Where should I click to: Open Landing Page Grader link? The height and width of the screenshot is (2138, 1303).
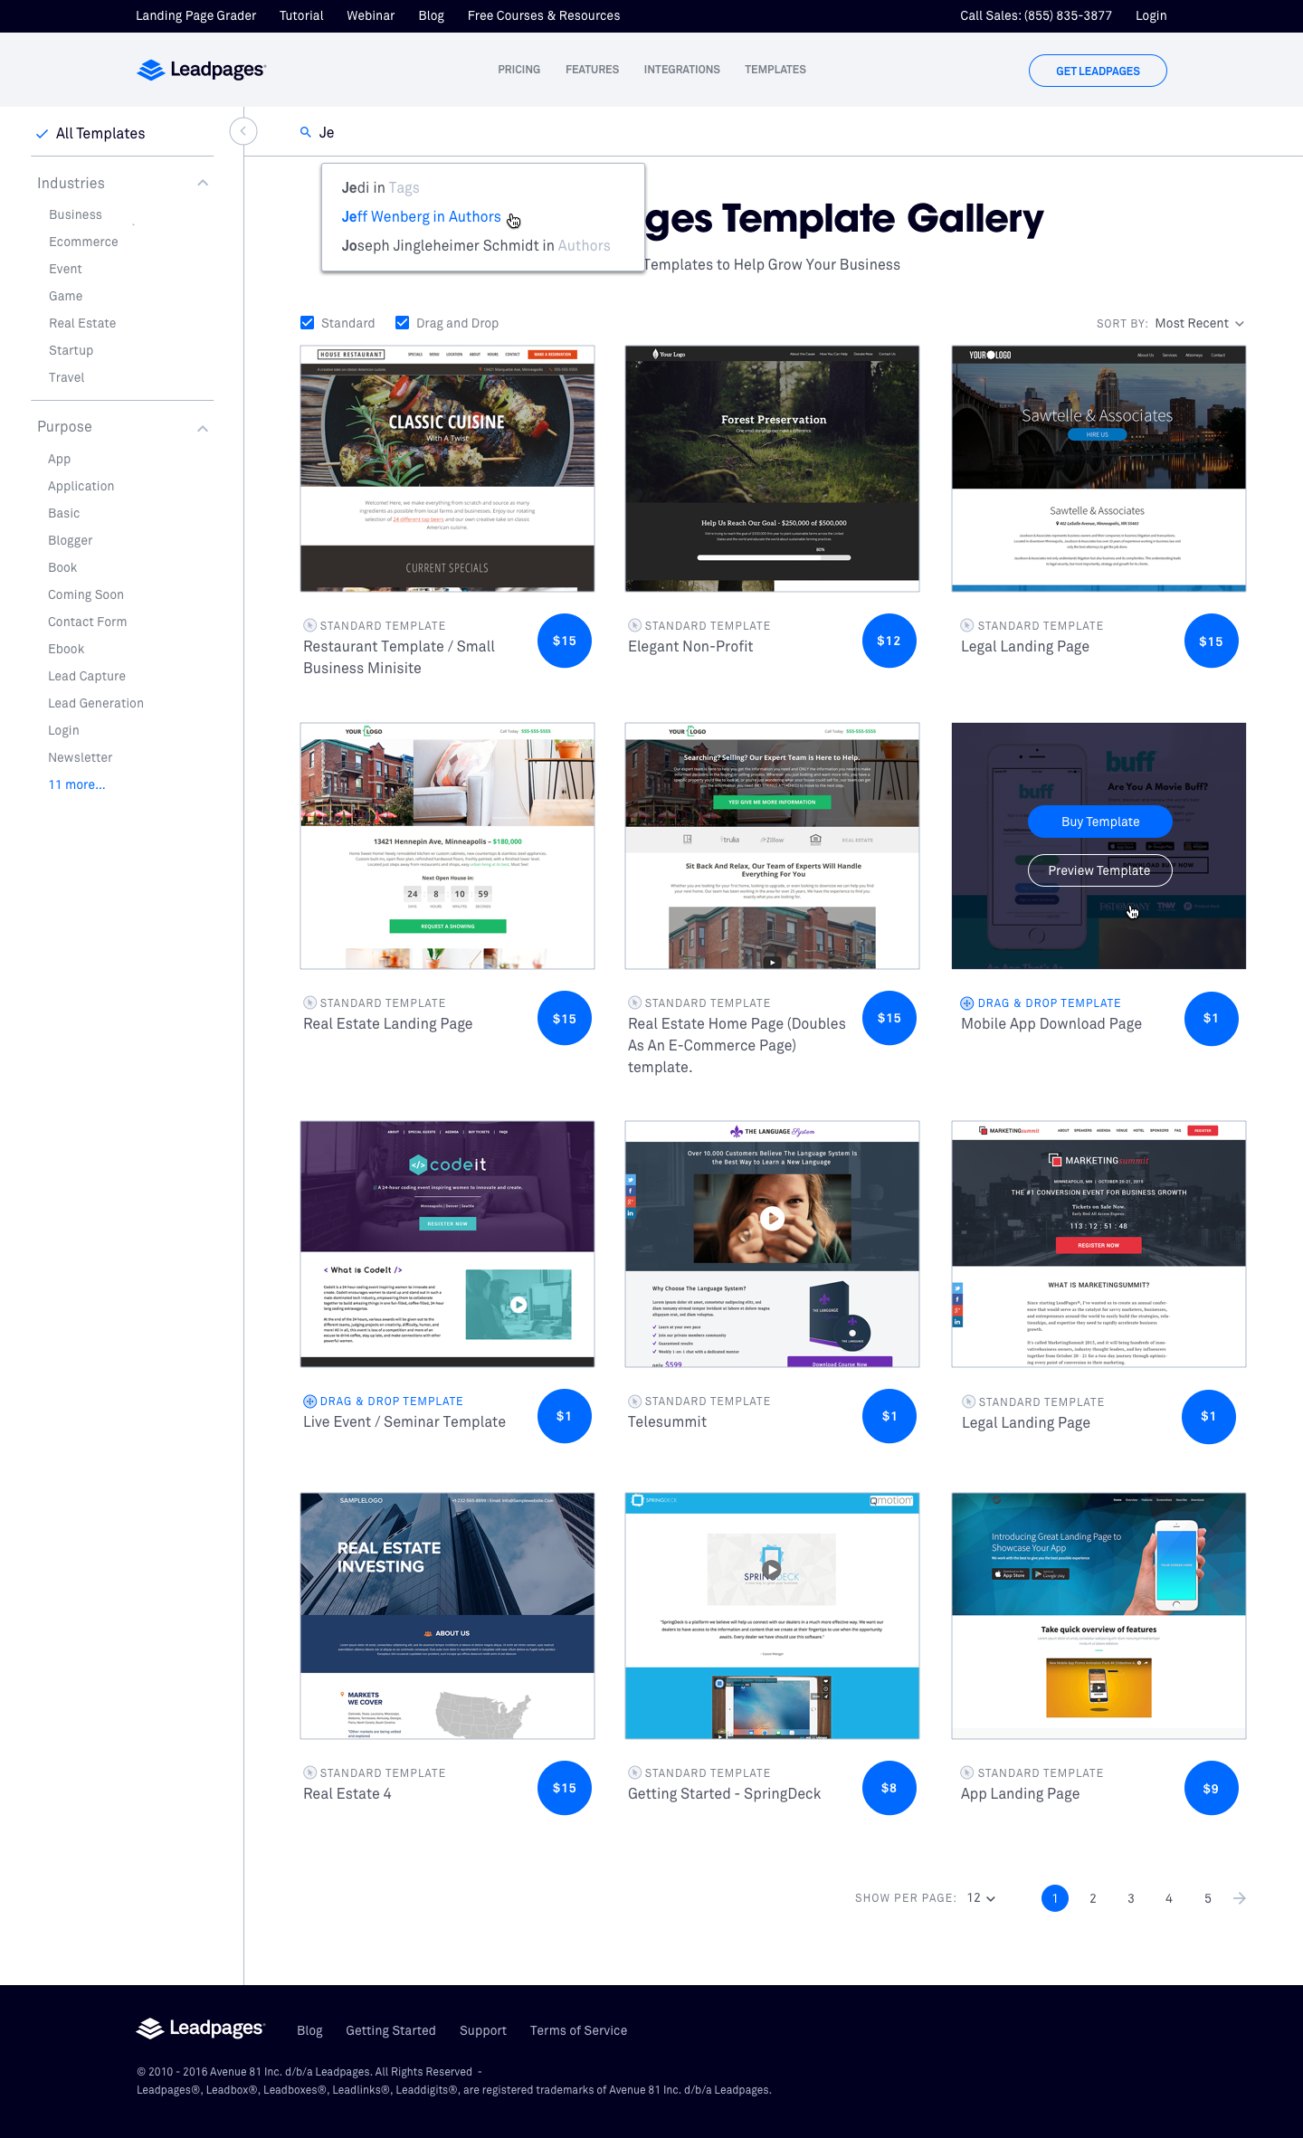(x=195, y=15)
